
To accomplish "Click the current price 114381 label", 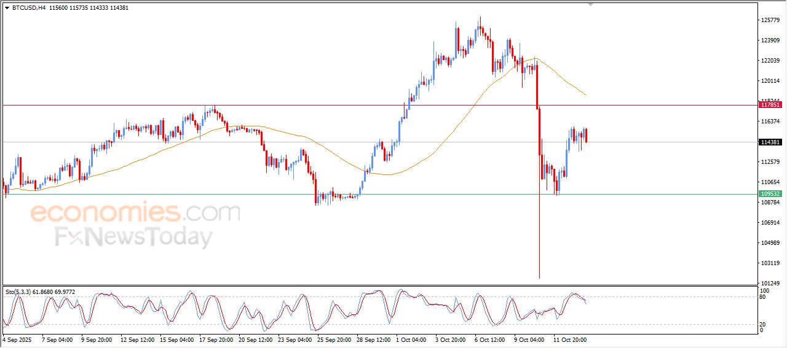I will [x=770, y=142].
